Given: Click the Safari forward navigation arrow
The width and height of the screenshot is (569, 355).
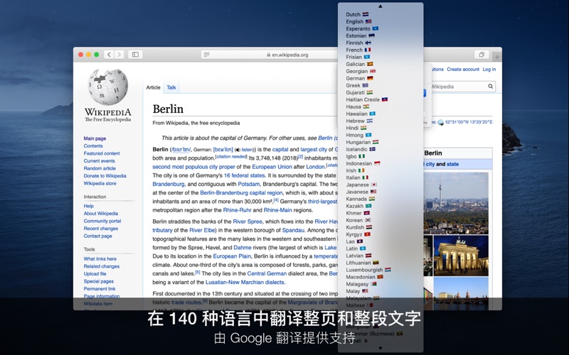Looking at the screenshot, I should (x=119, y=55).
